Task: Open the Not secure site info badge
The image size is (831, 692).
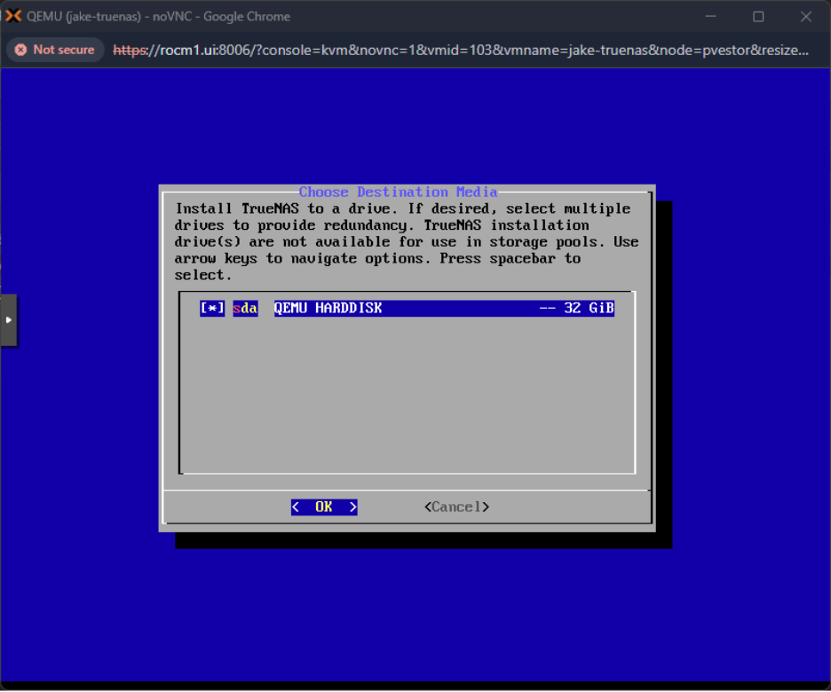Action: point(55,50)
